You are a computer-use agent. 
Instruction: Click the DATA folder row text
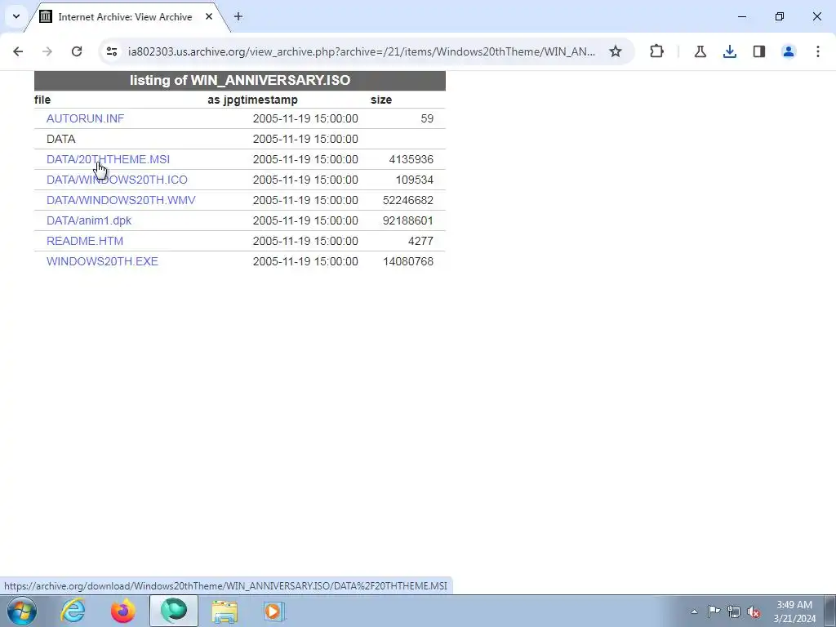point(60,139)
